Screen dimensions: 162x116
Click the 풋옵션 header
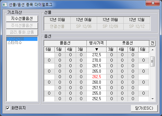(128, 43)
